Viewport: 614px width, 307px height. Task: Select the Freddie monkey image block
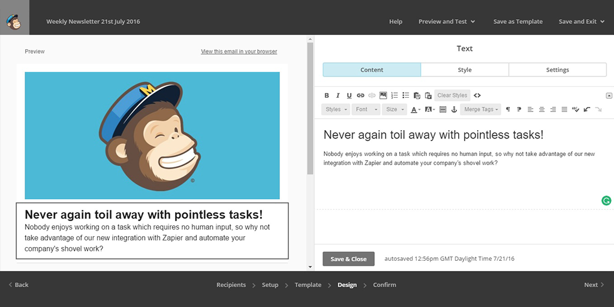152,136
